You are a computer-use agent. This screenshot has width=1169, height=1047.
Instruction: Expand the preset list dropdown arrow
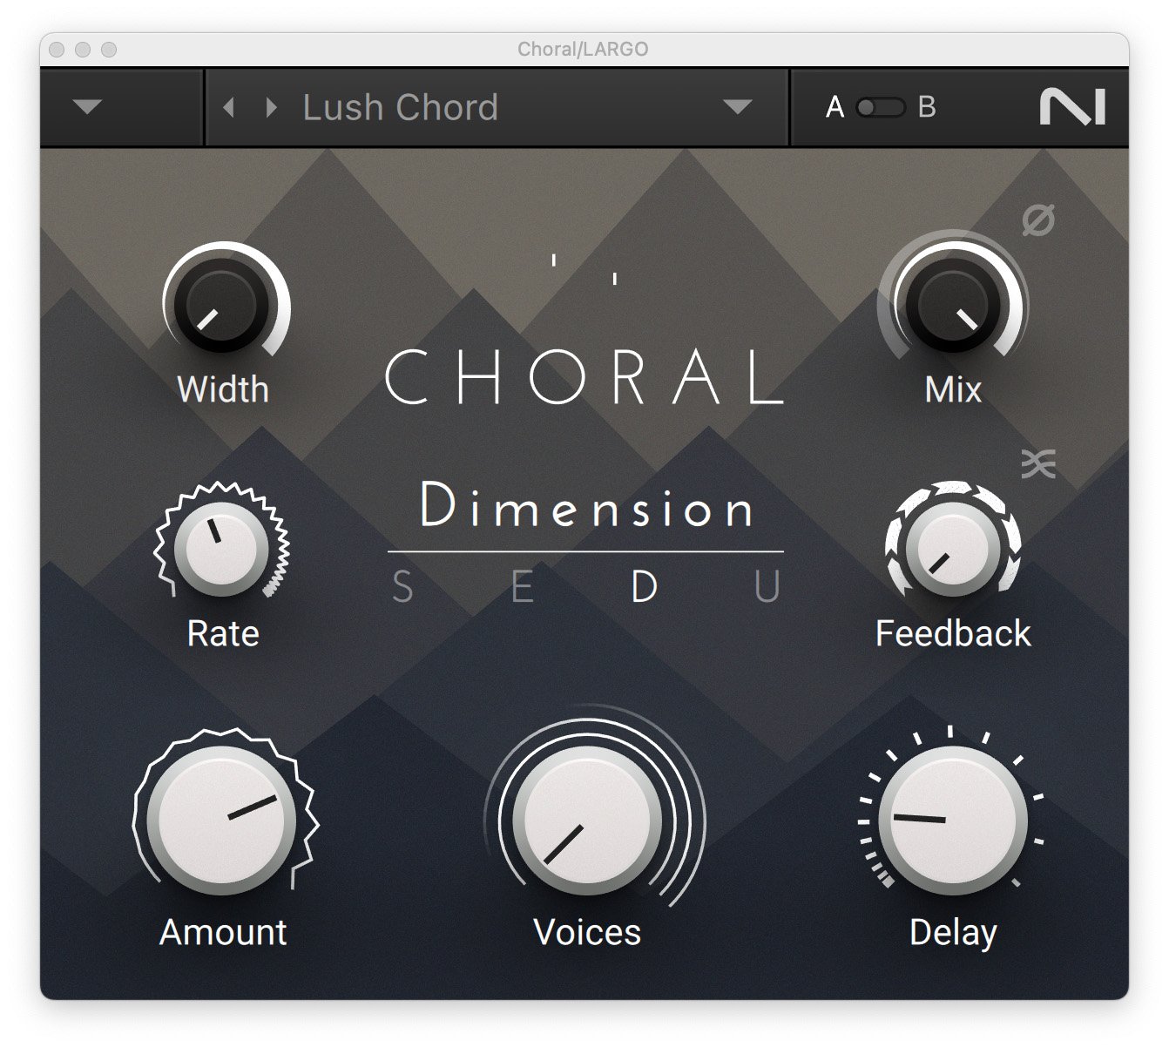click(737, 107)
